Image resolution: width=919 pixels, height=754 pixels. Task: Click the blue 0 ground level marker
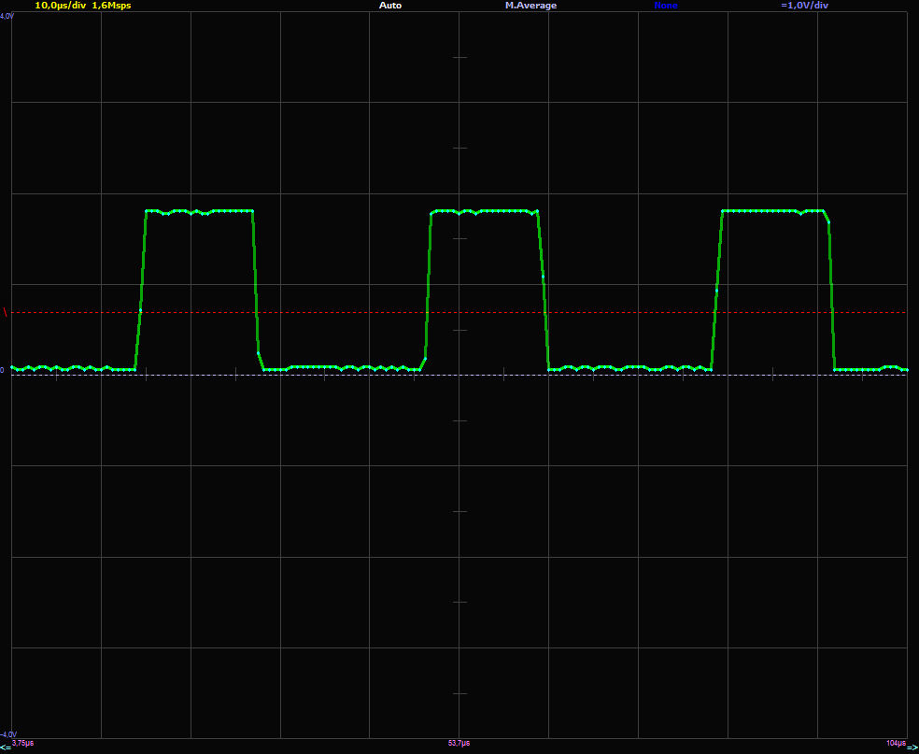pyautogui.click(x=3, y=370)
